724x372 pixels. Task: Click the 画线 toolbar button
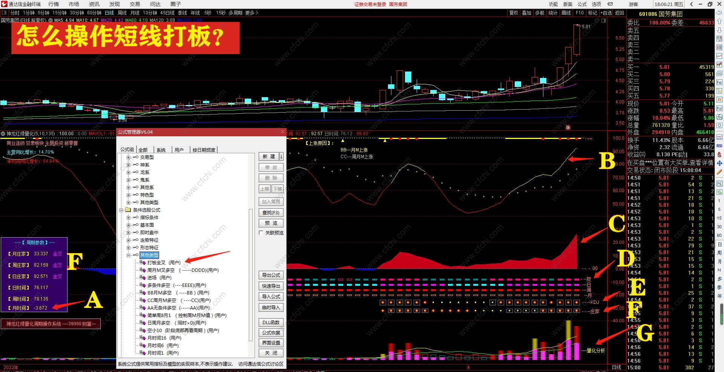coord(566,13)
